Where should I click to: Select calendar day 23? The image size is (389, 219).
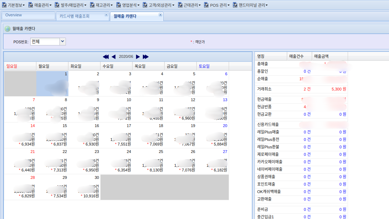coord(84,161)
